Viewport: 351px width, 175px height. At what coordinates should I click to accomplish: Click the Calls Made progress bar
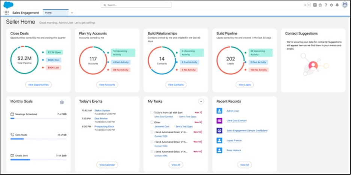[x=38, y=139]
